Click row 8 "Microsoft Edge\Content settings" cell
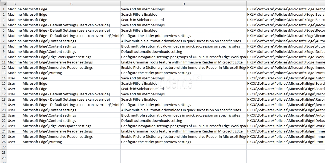325x163 pixels. click(71, 46)
